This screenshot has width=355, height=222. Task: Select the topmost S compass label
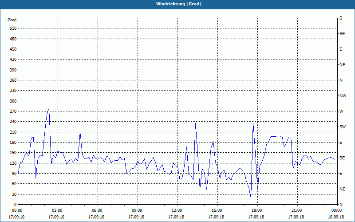(x=341, y=18)
